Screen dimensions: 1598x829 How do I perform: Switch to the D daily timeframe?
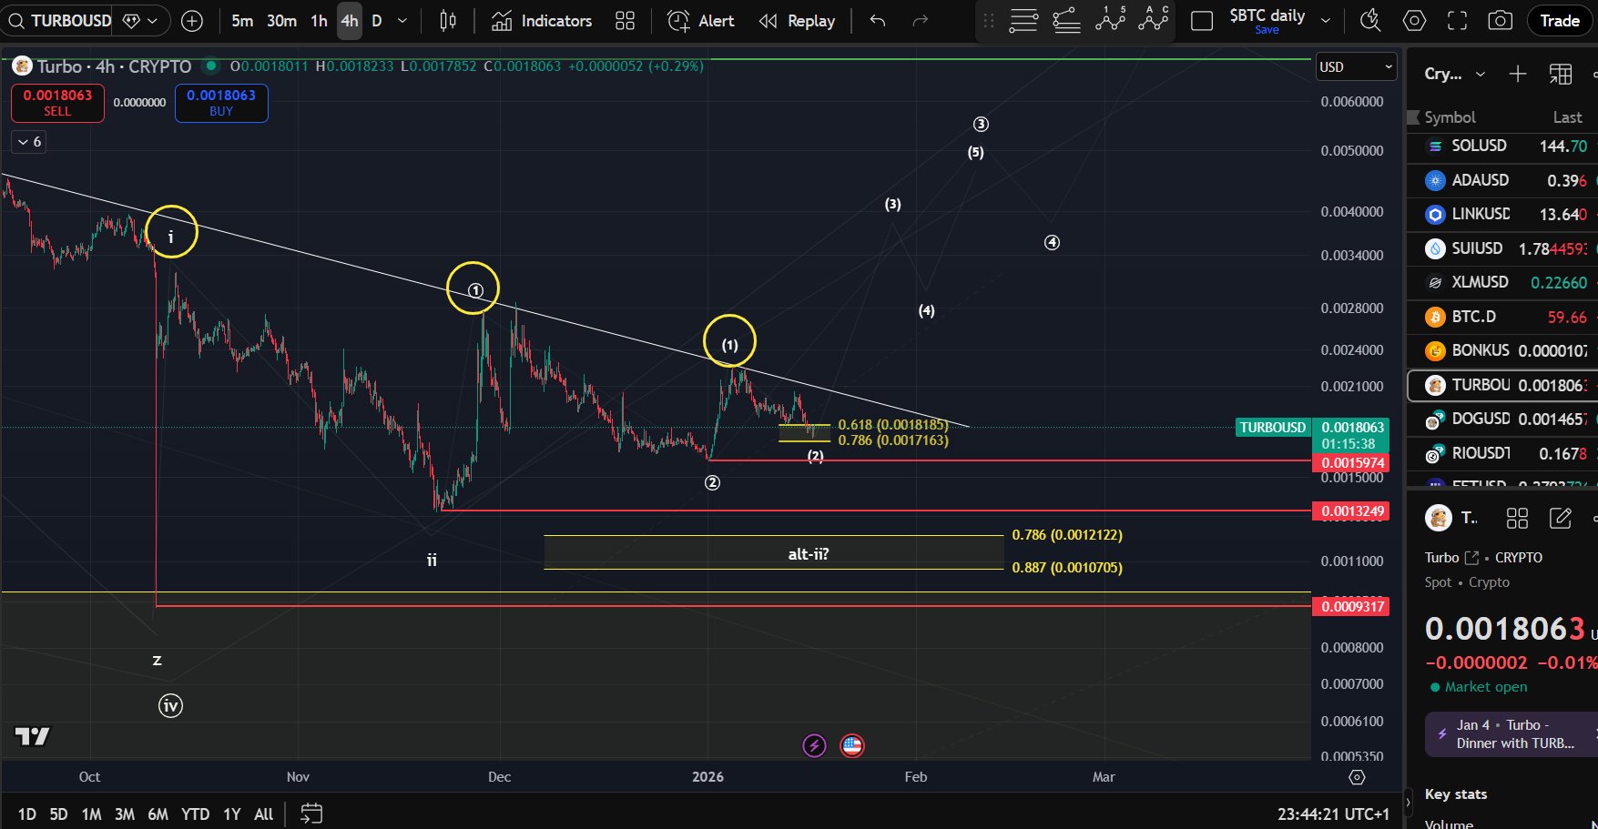point(377,20)
